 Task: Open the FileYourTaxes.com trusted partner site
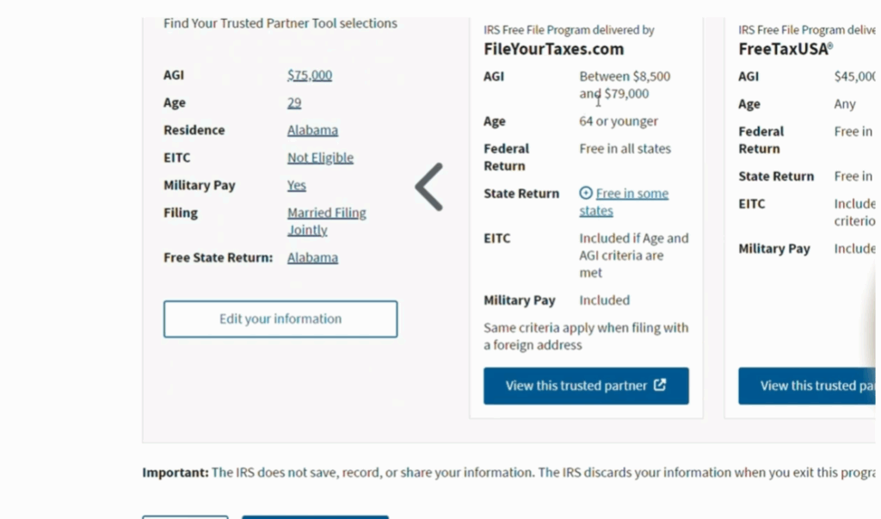point(586,386)
